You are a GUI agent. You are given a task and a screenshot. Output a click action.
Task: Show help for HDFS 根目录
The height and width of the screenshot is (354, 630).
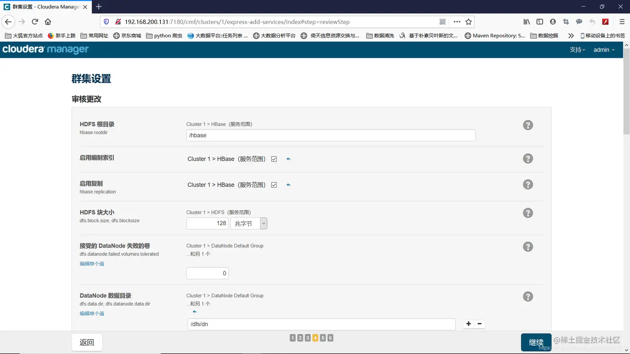tap(528, 125)
